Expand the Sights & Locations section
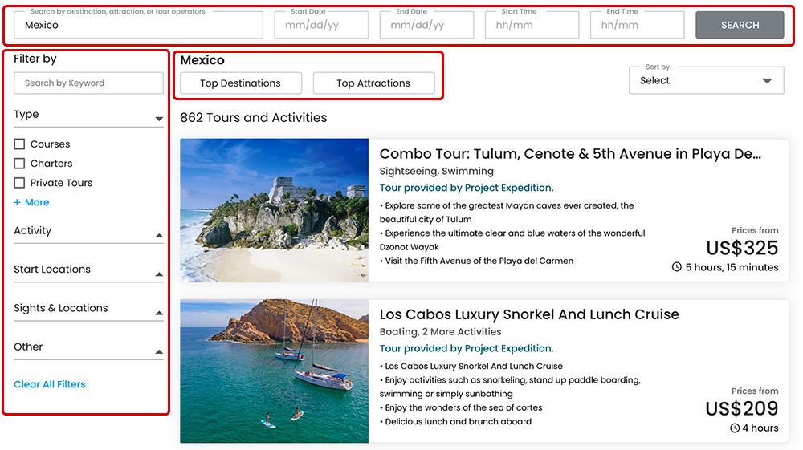The height and width of the screenshot is (450, 803). [159, 314]
